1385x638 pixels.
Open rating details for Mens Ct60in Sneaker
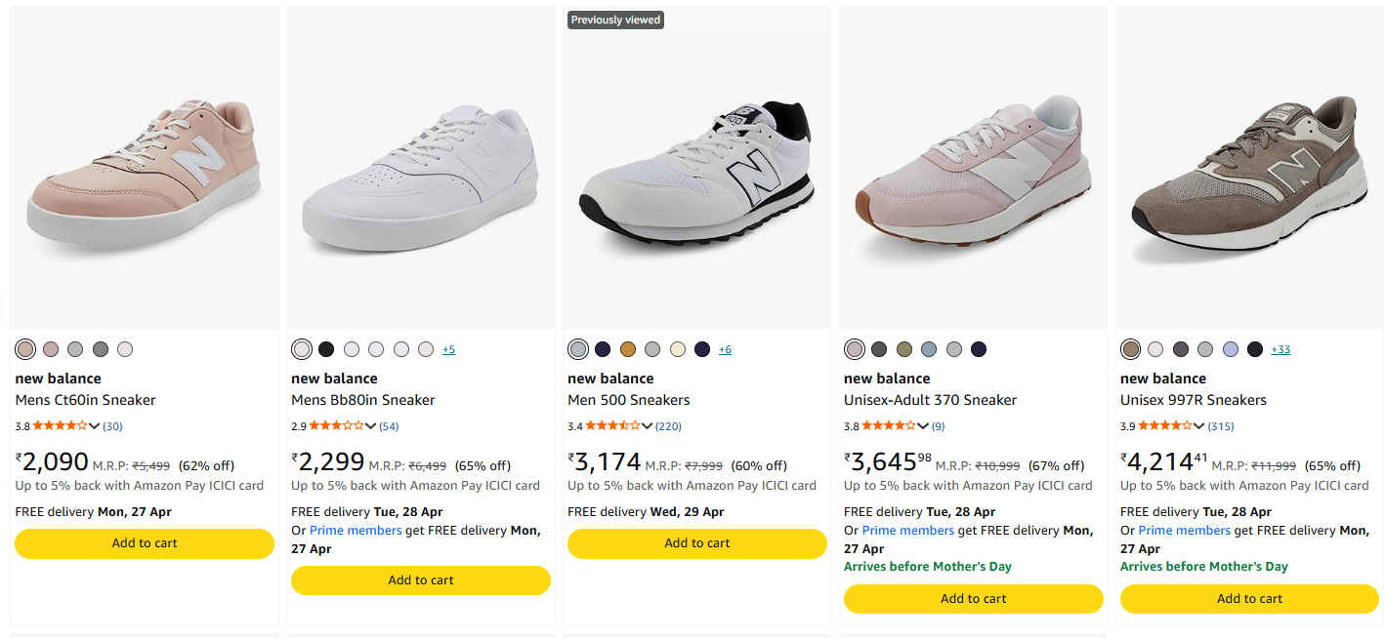click(x=94, y=426)
